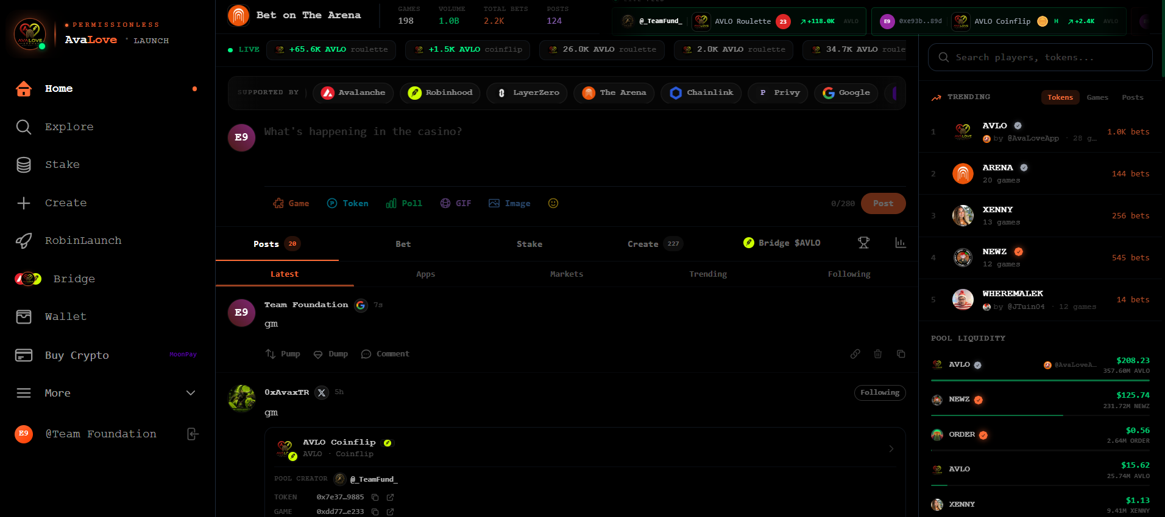The image size is (1165, 517).
Task: Open the Create tab showing 227
Action: tap(655, 244)
